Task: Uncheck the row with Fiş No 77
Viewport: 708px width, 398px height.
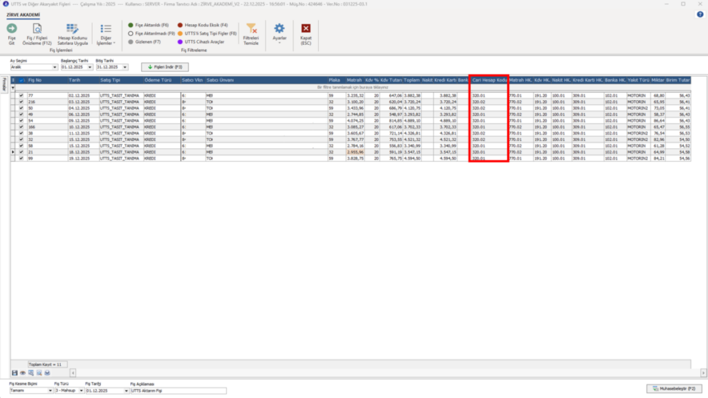Action: tap(21, 95)
